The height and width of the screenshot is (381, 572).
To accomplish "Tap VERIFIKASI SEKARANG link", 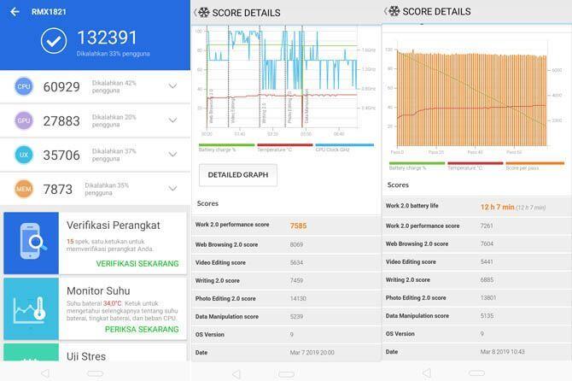I will pos(137,263).
